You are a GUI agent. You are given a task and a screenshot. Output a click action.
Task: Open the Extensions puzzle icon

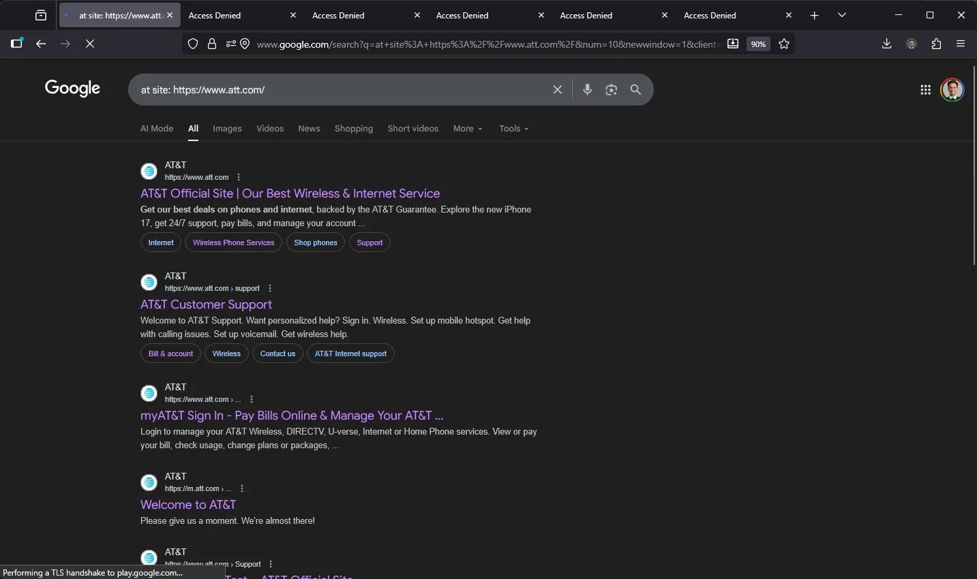[x=936, y=44]
